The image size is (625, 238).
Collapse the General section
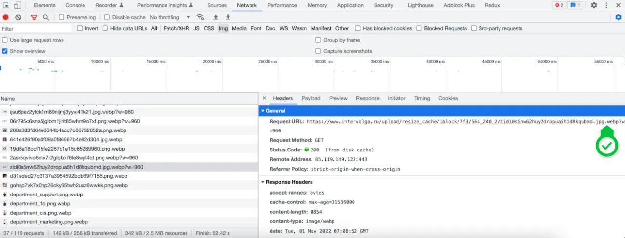(x=275, y=111)
